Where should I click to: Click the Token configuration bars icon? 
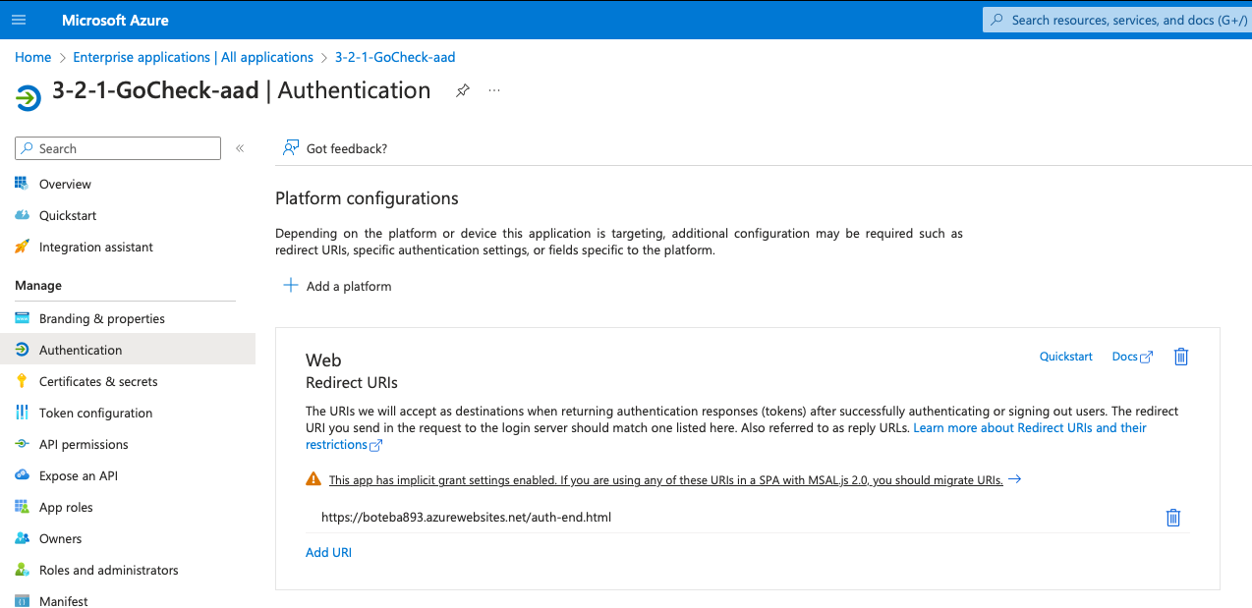22,413
